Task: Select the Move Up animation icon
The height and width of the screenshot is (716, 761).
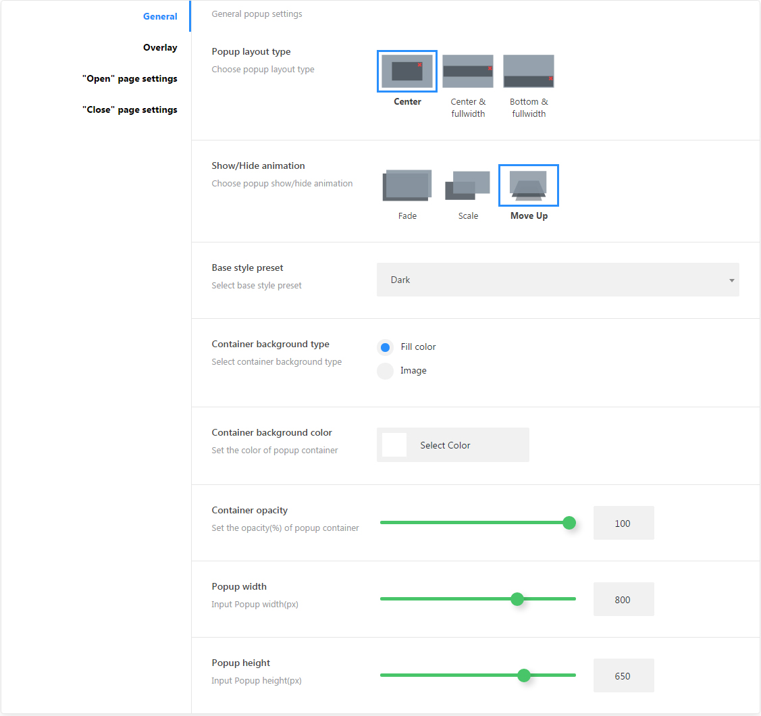Action: pos(529,185)
